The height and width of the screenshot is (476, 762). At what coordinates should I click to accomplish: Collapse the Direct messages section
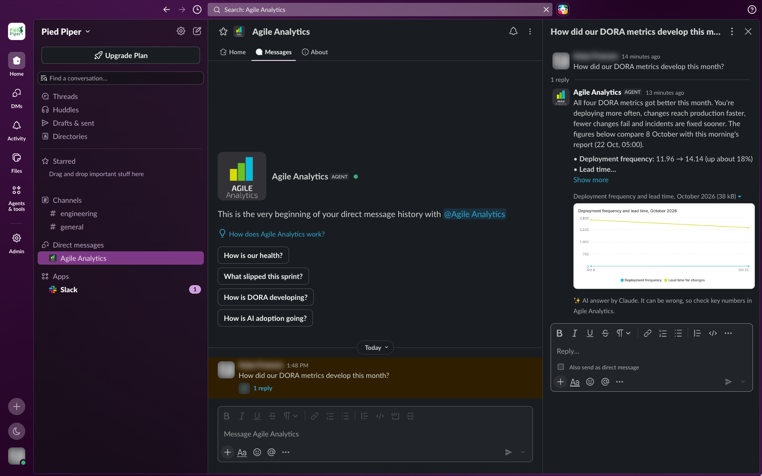78,245
